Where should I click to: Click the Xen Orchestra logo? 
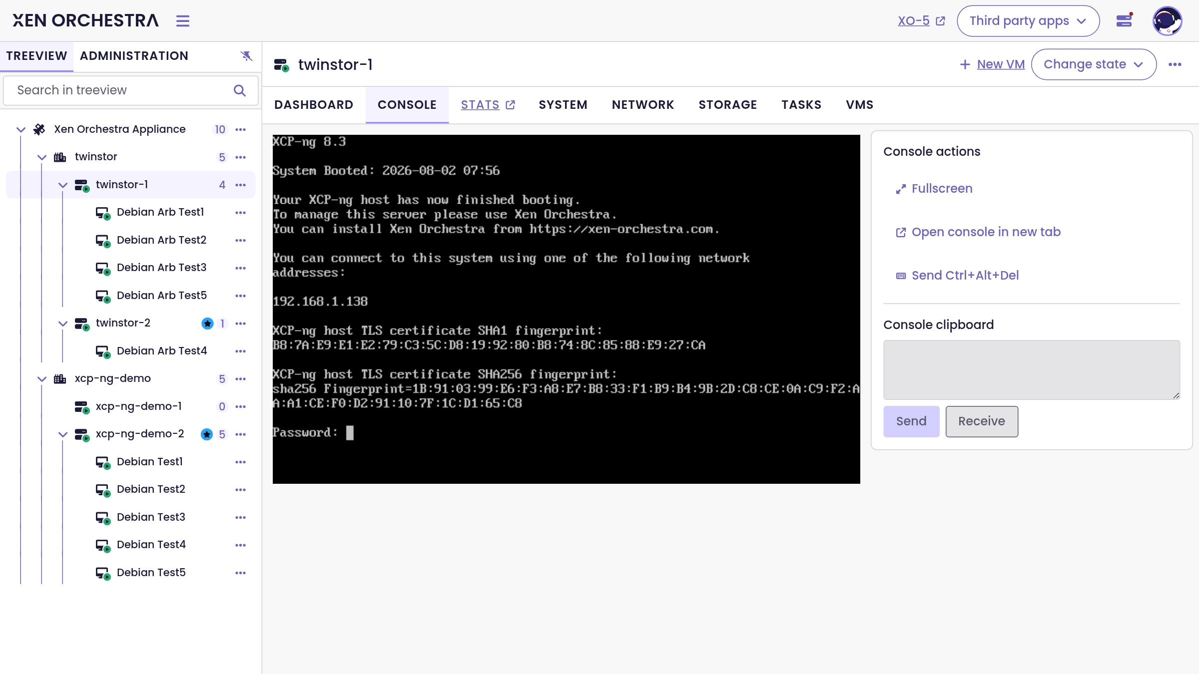click(x=85, y=20)
